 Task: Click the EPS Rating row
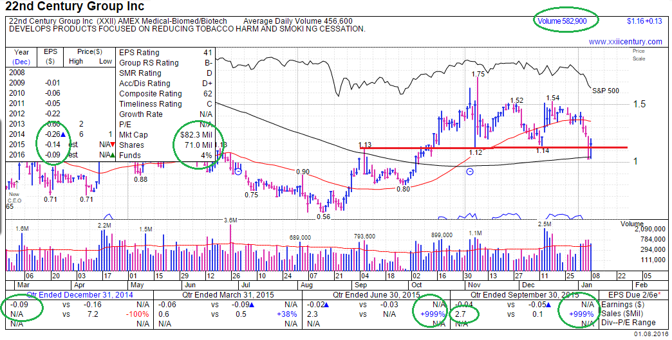click(x=166, y=53)
